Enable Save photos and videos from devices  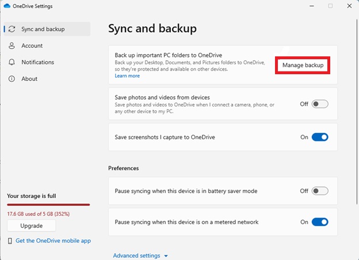(320, 104)
